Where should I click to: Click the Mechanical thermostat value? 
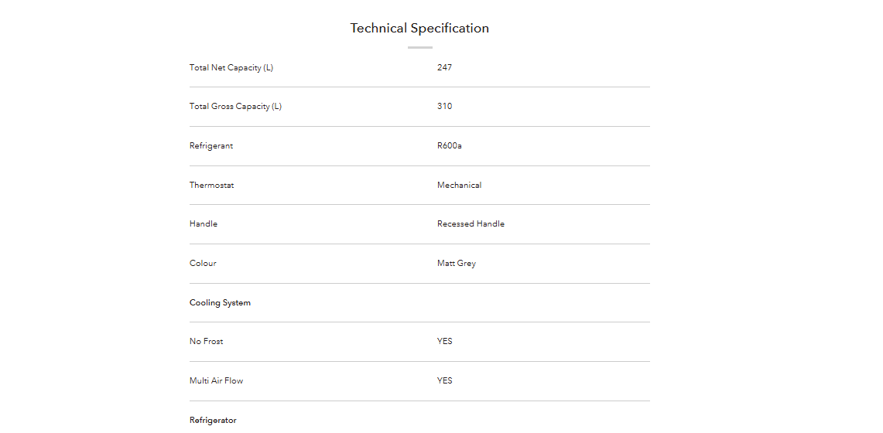pyautogui.click(x=460, y=185)
